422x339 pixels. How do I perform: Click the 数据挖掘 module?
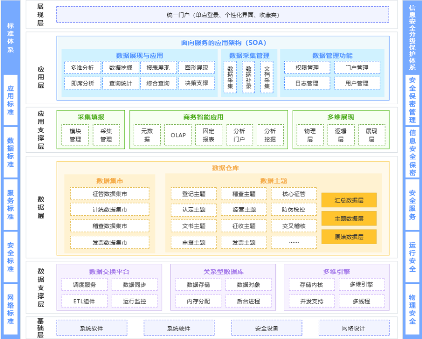(121, 68)
